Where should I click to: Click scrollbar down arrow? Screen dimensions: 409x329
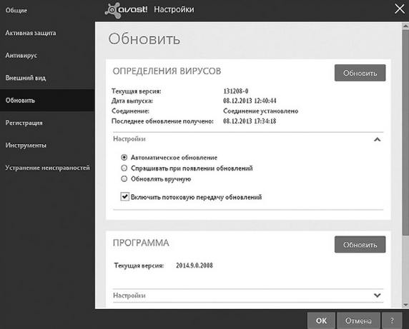click(405, 305)
